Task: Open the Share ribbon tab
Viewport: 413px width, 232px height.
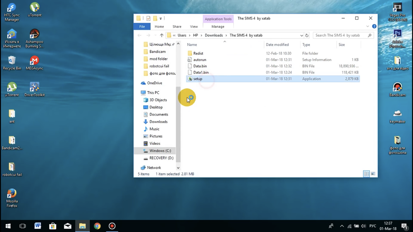Action: pos(177,26)
